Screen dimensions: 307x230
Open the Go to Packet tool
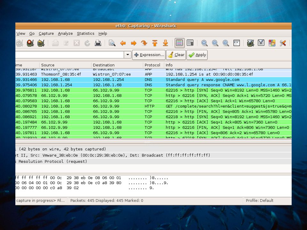pyautogui.click(x=144, y=43)
